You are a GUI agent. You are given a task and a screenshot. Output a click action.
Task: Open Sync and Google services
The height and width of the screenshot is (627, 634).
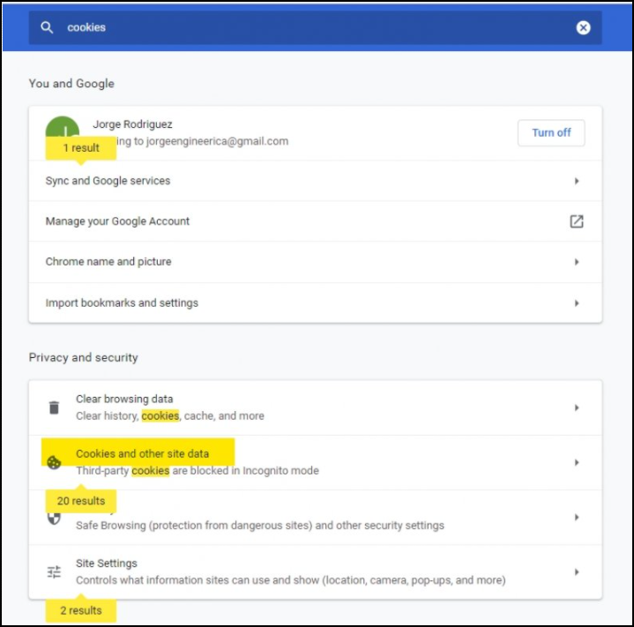pyautogui.click(x=315, y=181)
